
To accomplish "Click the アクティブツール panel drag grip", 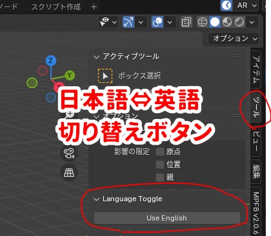I will [238, 57].
